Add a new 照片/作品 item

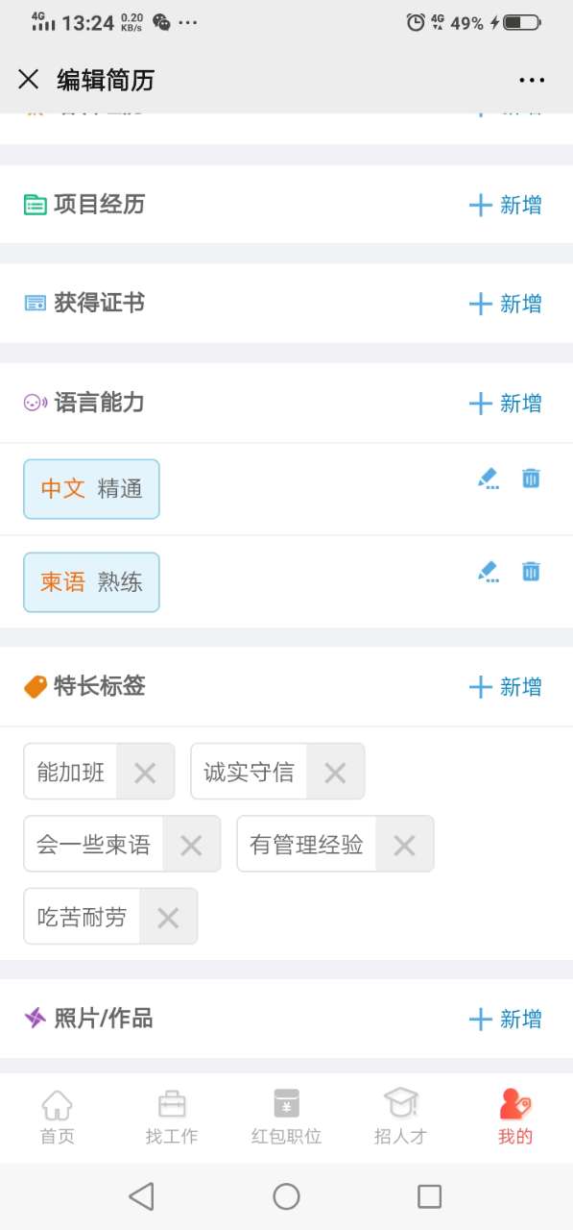click(x=506, y=1020)
